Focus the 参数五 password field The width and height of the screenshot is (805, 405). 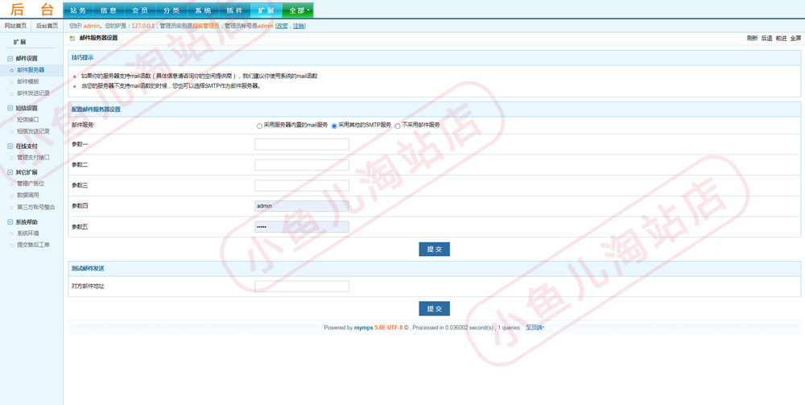click(x=302, y=227)
